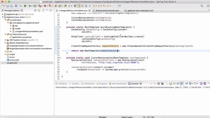Open the Progress tab
The height and width of the screenshot is (118, 210).
(x=103, y=84)
